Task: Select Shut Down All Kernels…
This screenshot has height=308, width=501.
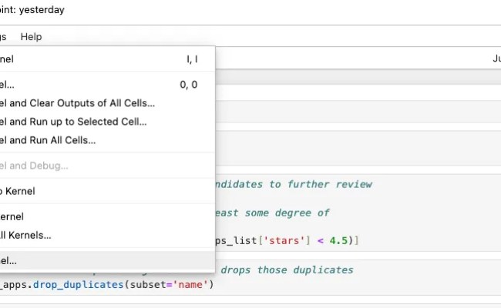Action: click(x=107, y=235)
